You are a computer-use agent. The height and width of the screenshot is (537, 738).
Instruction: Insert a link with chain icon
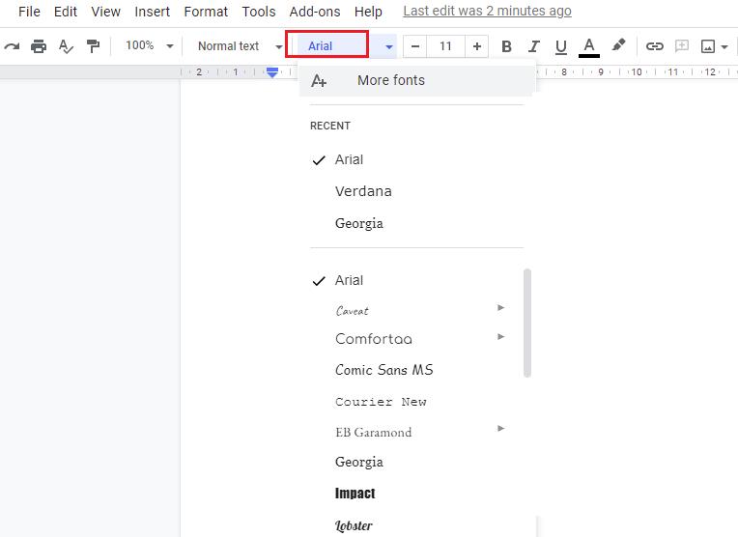click(654, 46)
